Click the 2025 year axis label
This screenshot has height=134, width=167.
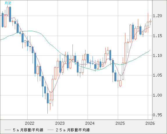tap(120, 123)
